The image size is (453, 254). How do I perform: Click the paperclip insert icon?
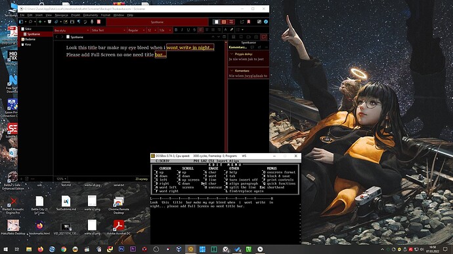point(56,22)
